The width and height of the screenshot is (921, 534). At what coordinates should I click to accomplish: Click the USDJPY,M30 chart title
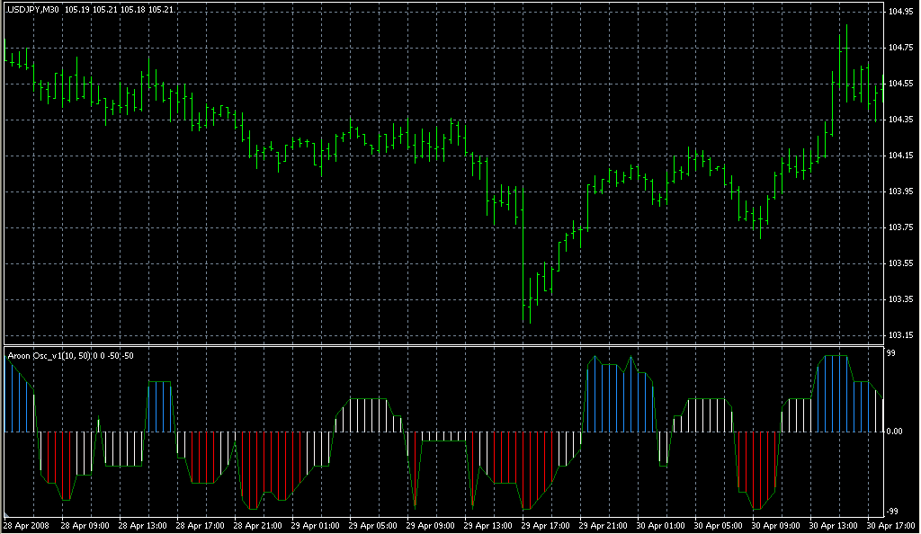pyautogui.click(x=33, y=10)
